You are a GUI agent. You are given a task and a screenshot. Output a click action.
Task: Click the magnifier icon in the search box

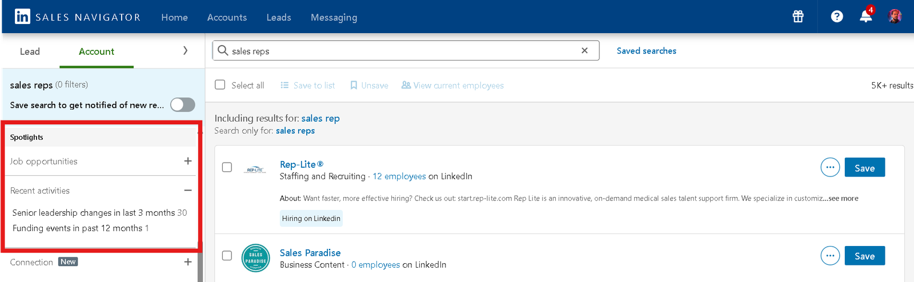[x=223, y=50]
